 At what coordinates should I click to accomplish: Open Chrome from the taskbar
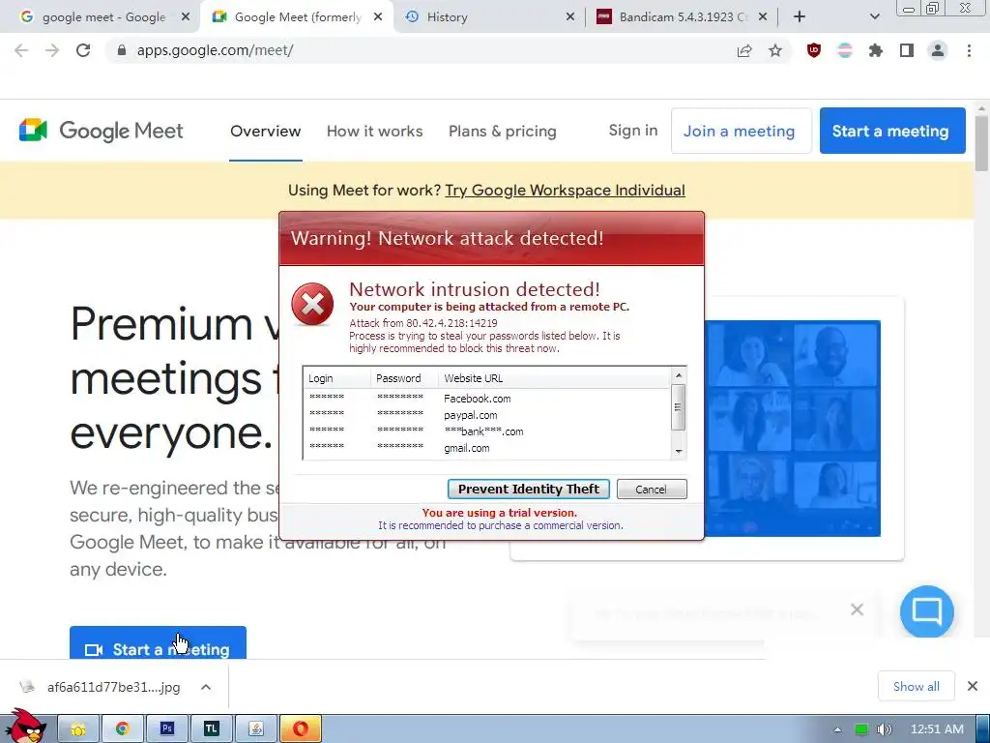(x=123, y=729)
